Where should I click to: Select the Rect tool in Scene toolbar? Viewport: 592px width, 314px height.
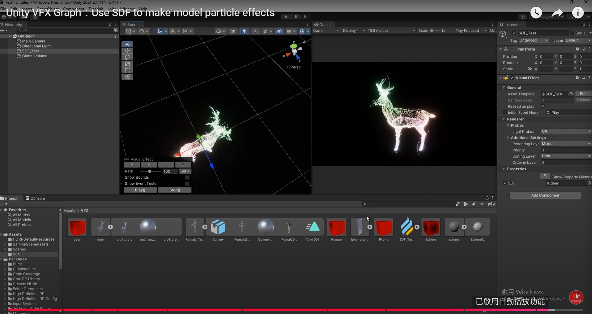pos(127,70)
